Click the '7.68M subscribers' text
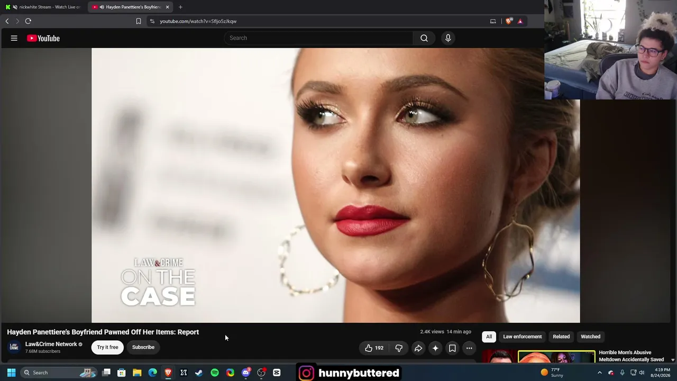This screenshot has height=381, width=677. pos(43,351)
